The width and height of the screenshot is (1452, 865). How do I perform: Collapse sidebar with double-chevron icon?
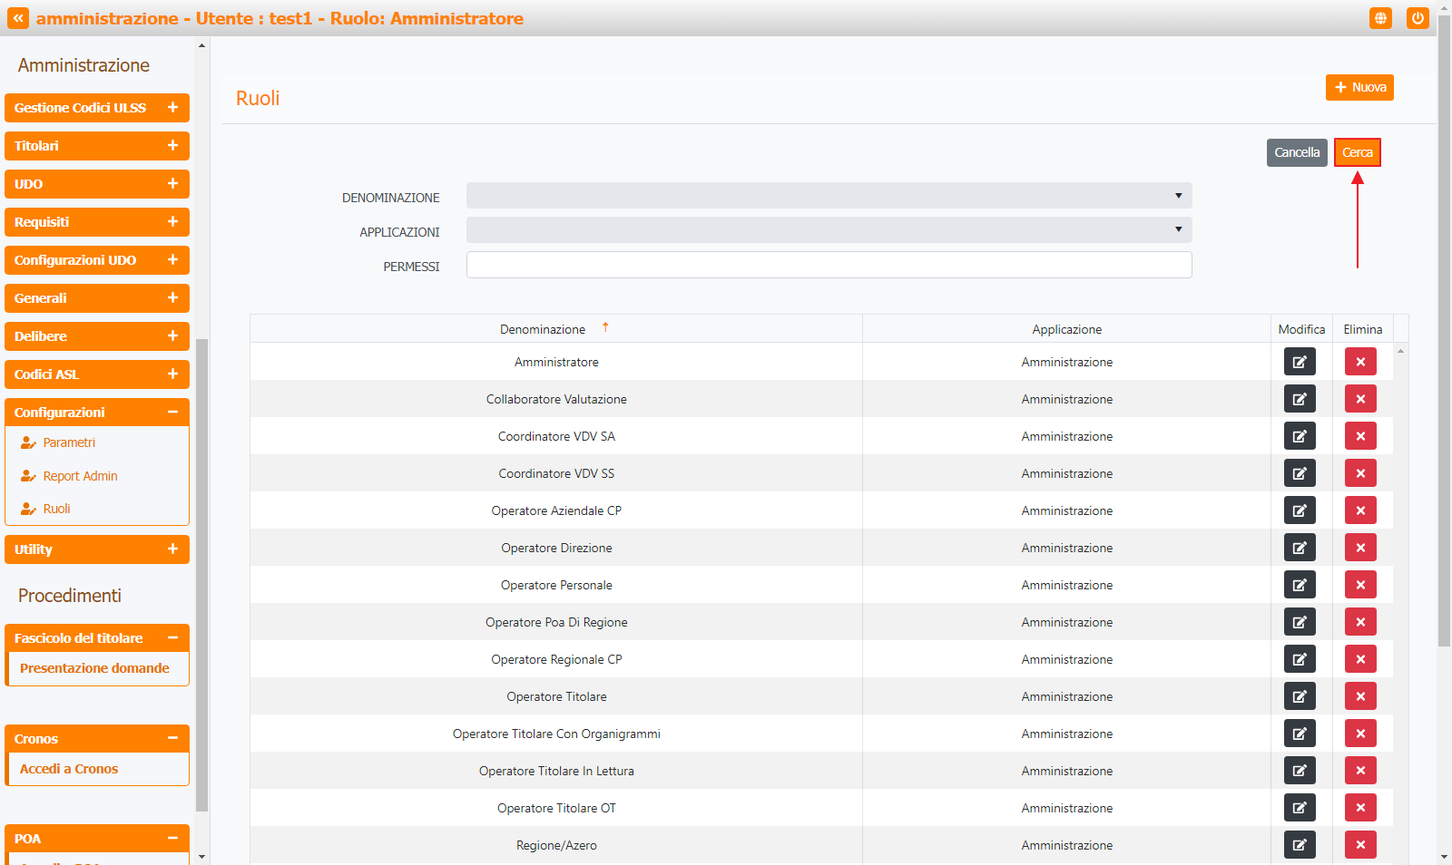[x=18, y=18]
